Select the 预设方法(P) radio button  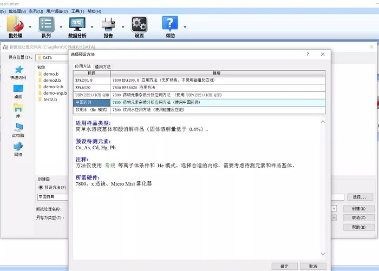click(41, 187)
